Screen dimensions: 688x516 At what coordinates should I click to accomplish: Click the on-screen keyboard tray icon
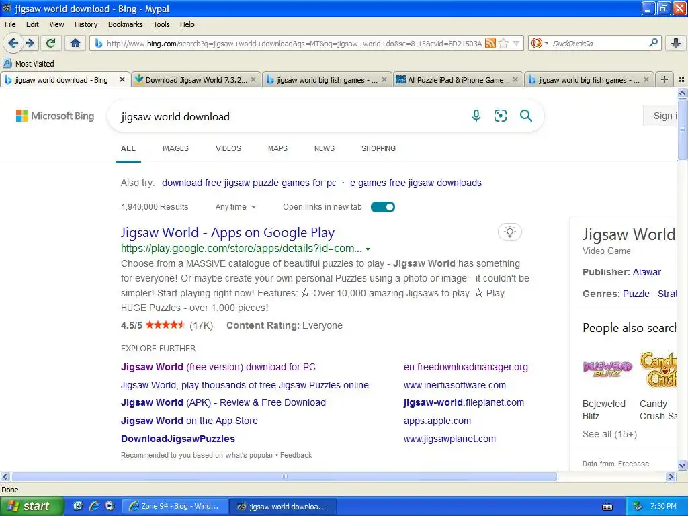pos(607,507)
